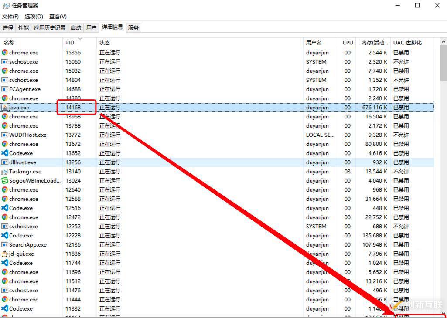Click the SearchApp.exe process icon
The image size is (447, 318).
coord(4,244)
